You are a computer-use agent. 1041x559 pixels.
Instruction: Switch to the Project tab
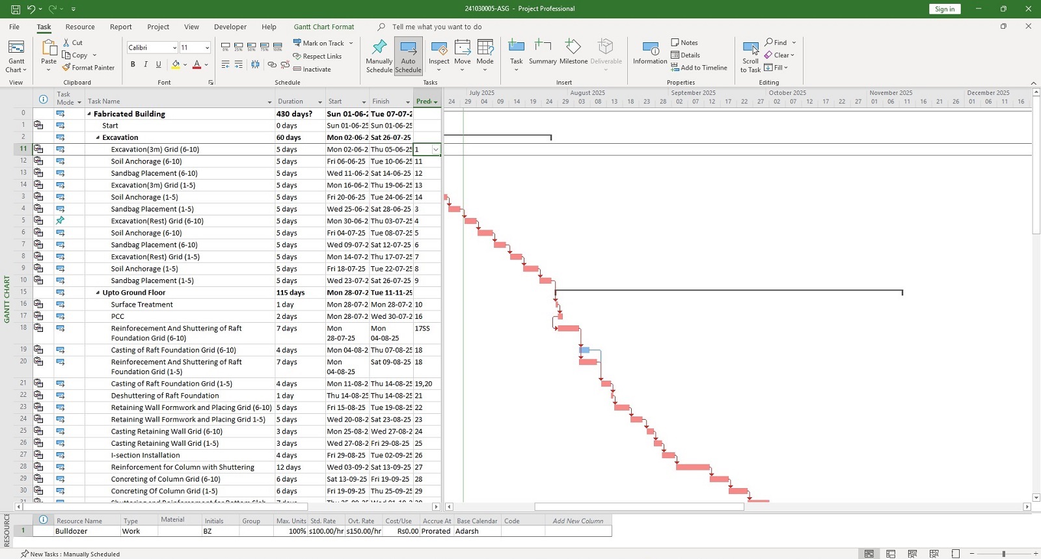tap(158, 27)
